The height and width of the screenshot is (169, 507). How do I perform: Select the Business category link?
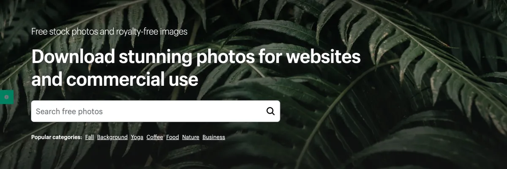click(214, 137)
